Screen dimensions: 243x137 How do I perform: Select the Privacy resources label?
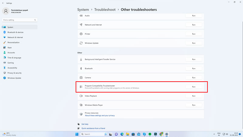coord(91,113)
